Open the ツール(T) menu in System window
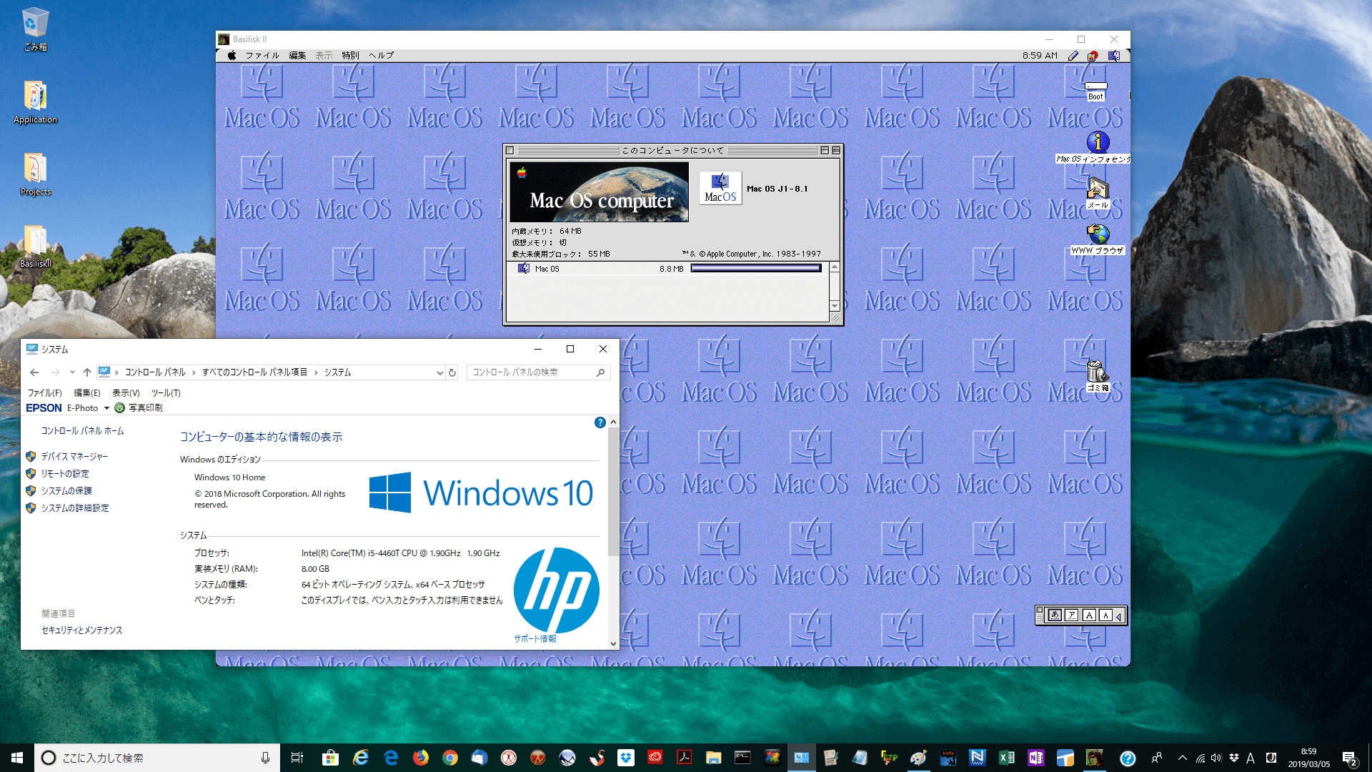This screenshot has height=772, width=1372. tap(164, 392)
